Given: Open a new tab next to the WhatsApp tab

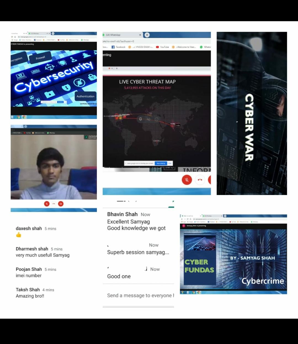Looking at the screenshot, I should pyautogui.click(x=147, y=35).
